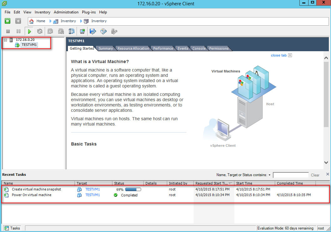Open the Edit menu
Screen dimensions: 331x232
[17, 12]
